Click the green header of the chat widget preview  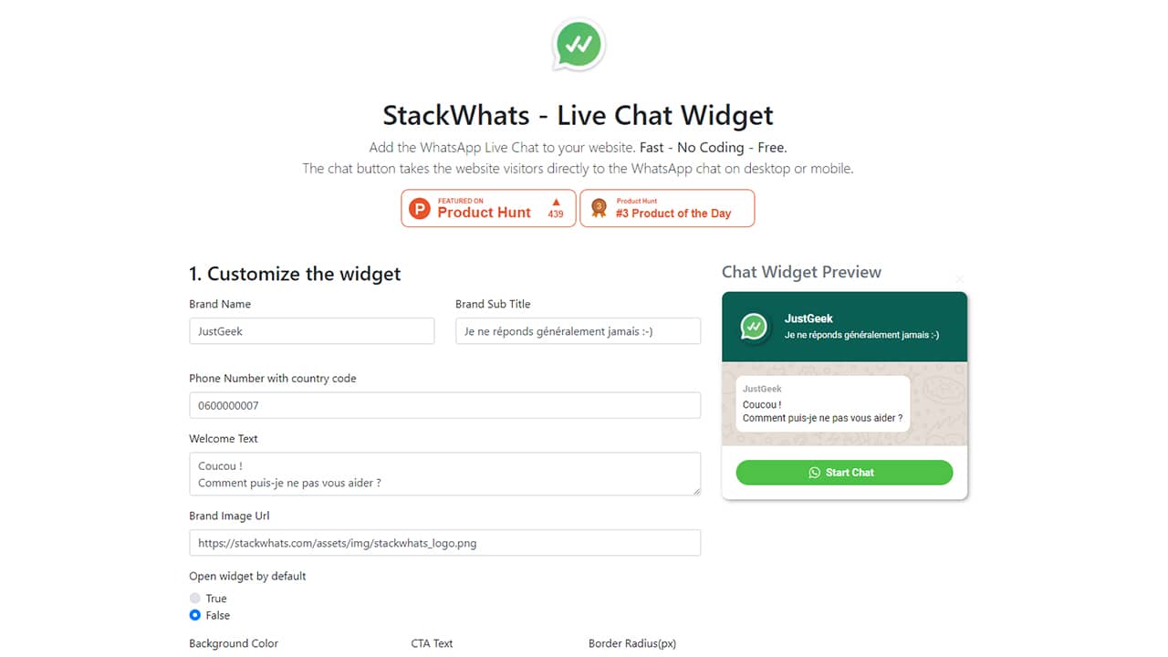tap(844, 327)
